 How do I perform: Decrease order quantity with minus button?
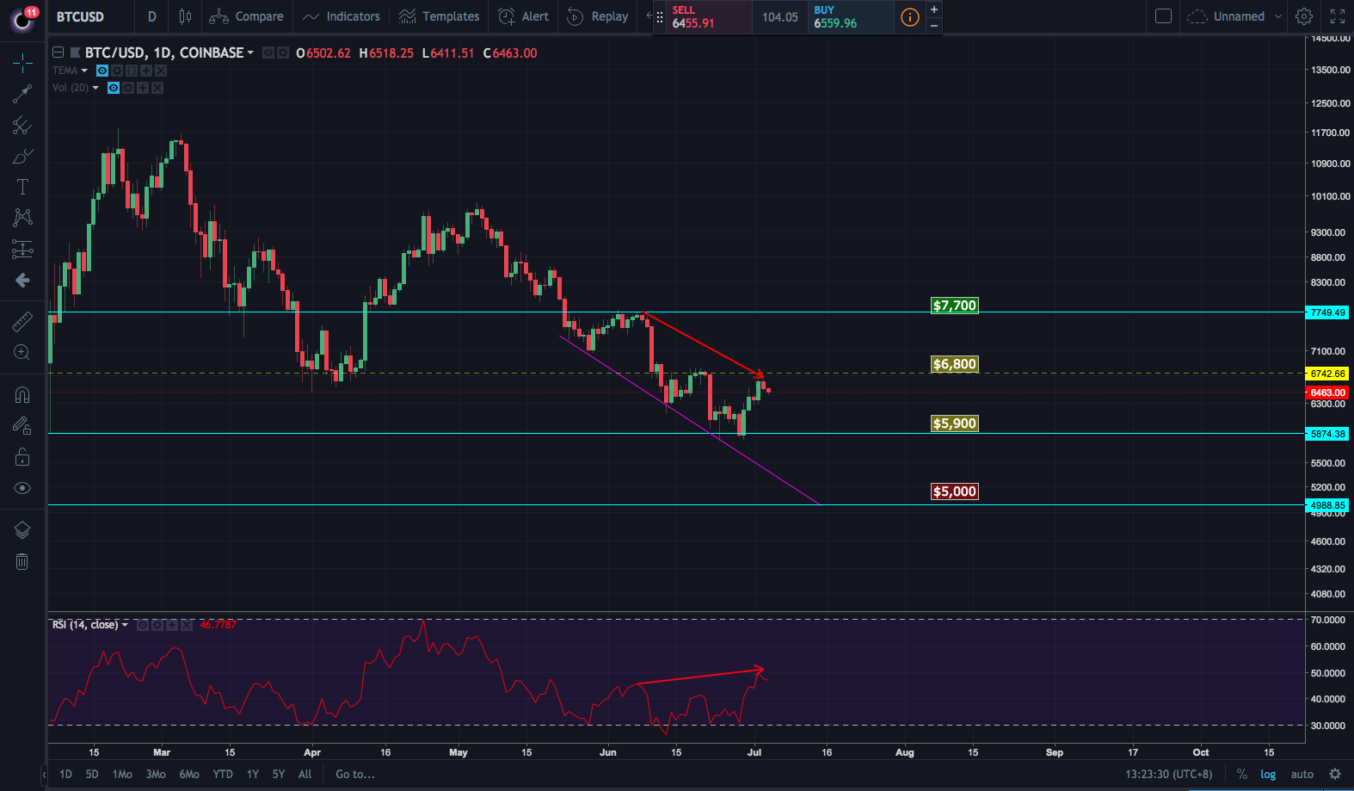coord(934,26)
